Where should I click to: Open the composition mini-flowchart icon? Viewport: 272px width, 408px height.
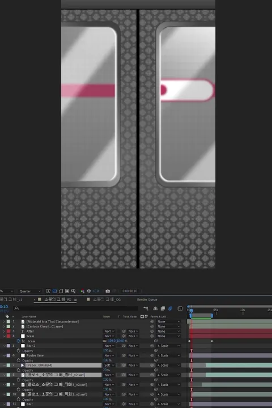(146, 308)
